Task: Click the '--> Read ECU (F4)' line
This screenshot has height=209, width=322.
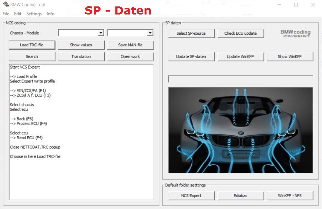Action: pos(26,138)
